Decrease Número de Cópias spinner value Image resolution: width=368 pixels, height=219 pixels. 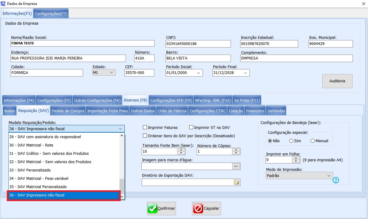(x=236, y=153)
